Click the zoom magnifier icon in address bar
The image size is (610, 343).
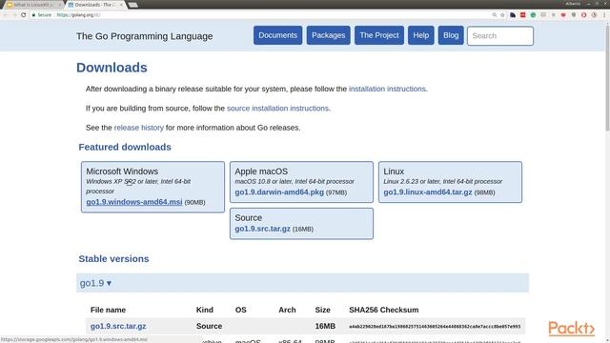(x=494, y=15)
